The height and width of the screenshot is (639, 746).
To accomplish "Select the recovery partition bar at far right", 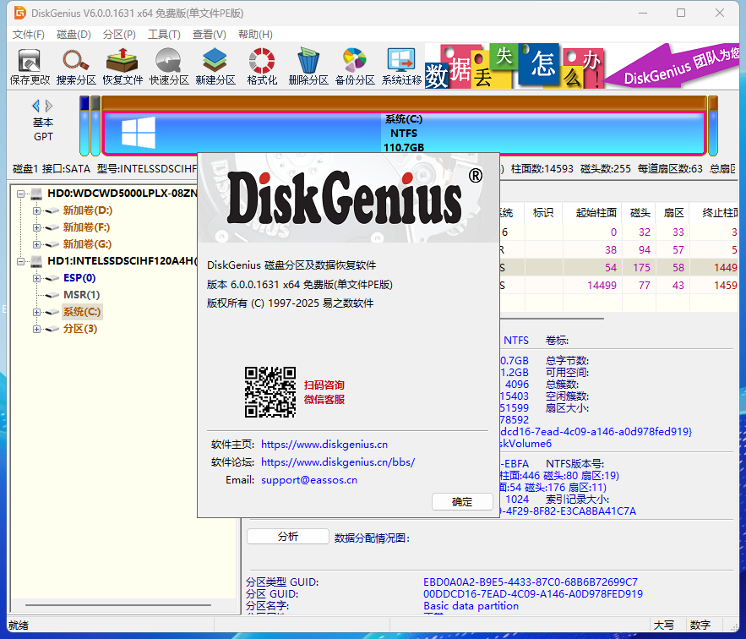I will [x=713, y=126].
